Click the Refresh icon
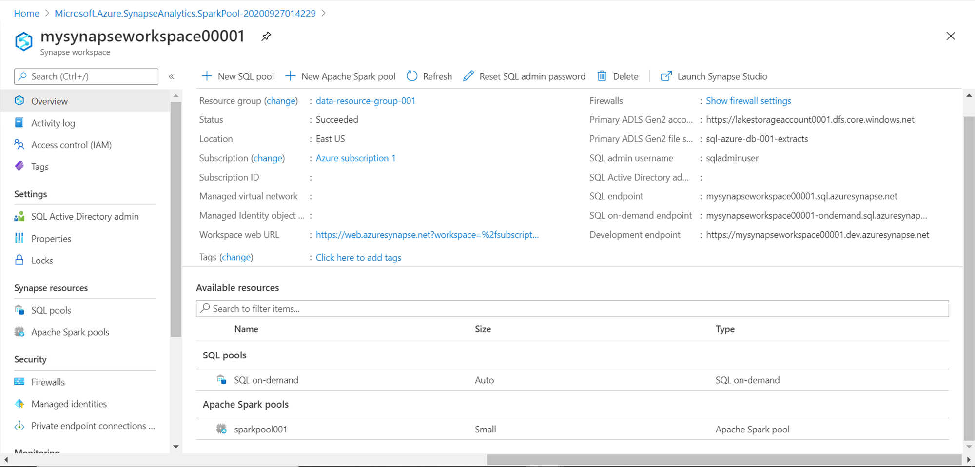The height and width of the screenshot is (467, 975). [412, 76]
